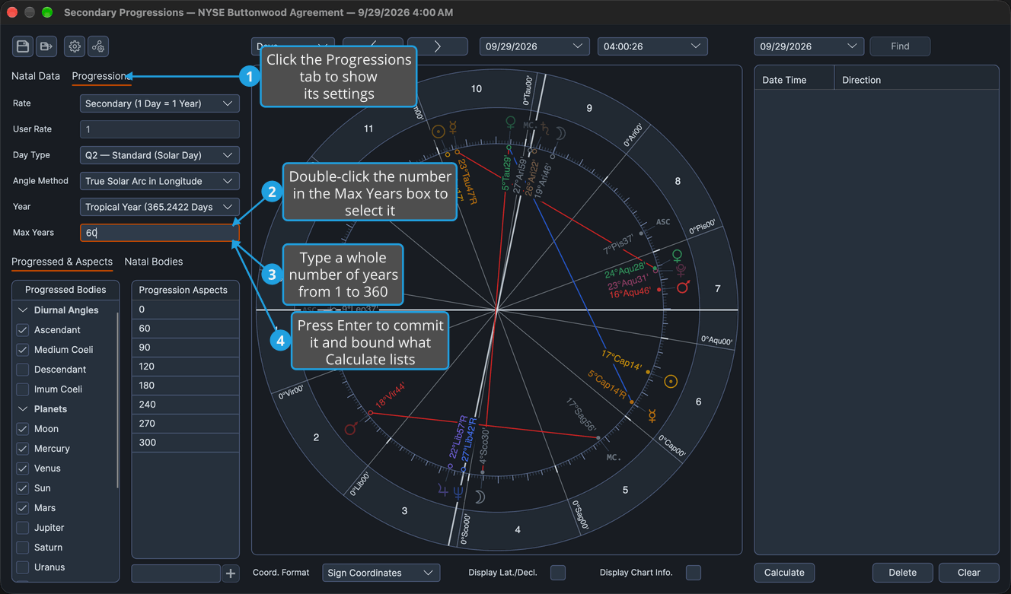Image resolution: width=1011 pixels, height=594 pixels.
Task: Toggle the Display Lat./Decl. checkbox
Action: [558, 573]
